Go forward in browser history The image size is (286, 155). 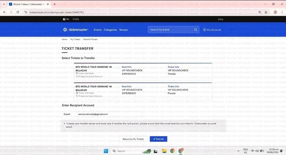tap(11, 12)
